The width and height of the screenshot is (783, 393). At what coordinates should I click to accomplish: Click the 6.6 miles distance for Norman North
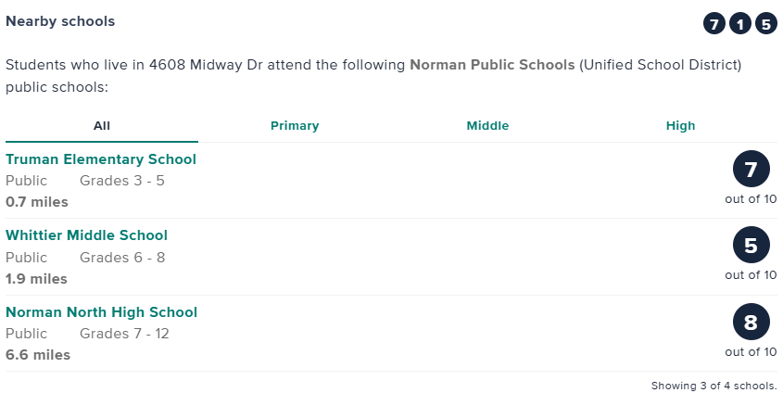point(38,354)
